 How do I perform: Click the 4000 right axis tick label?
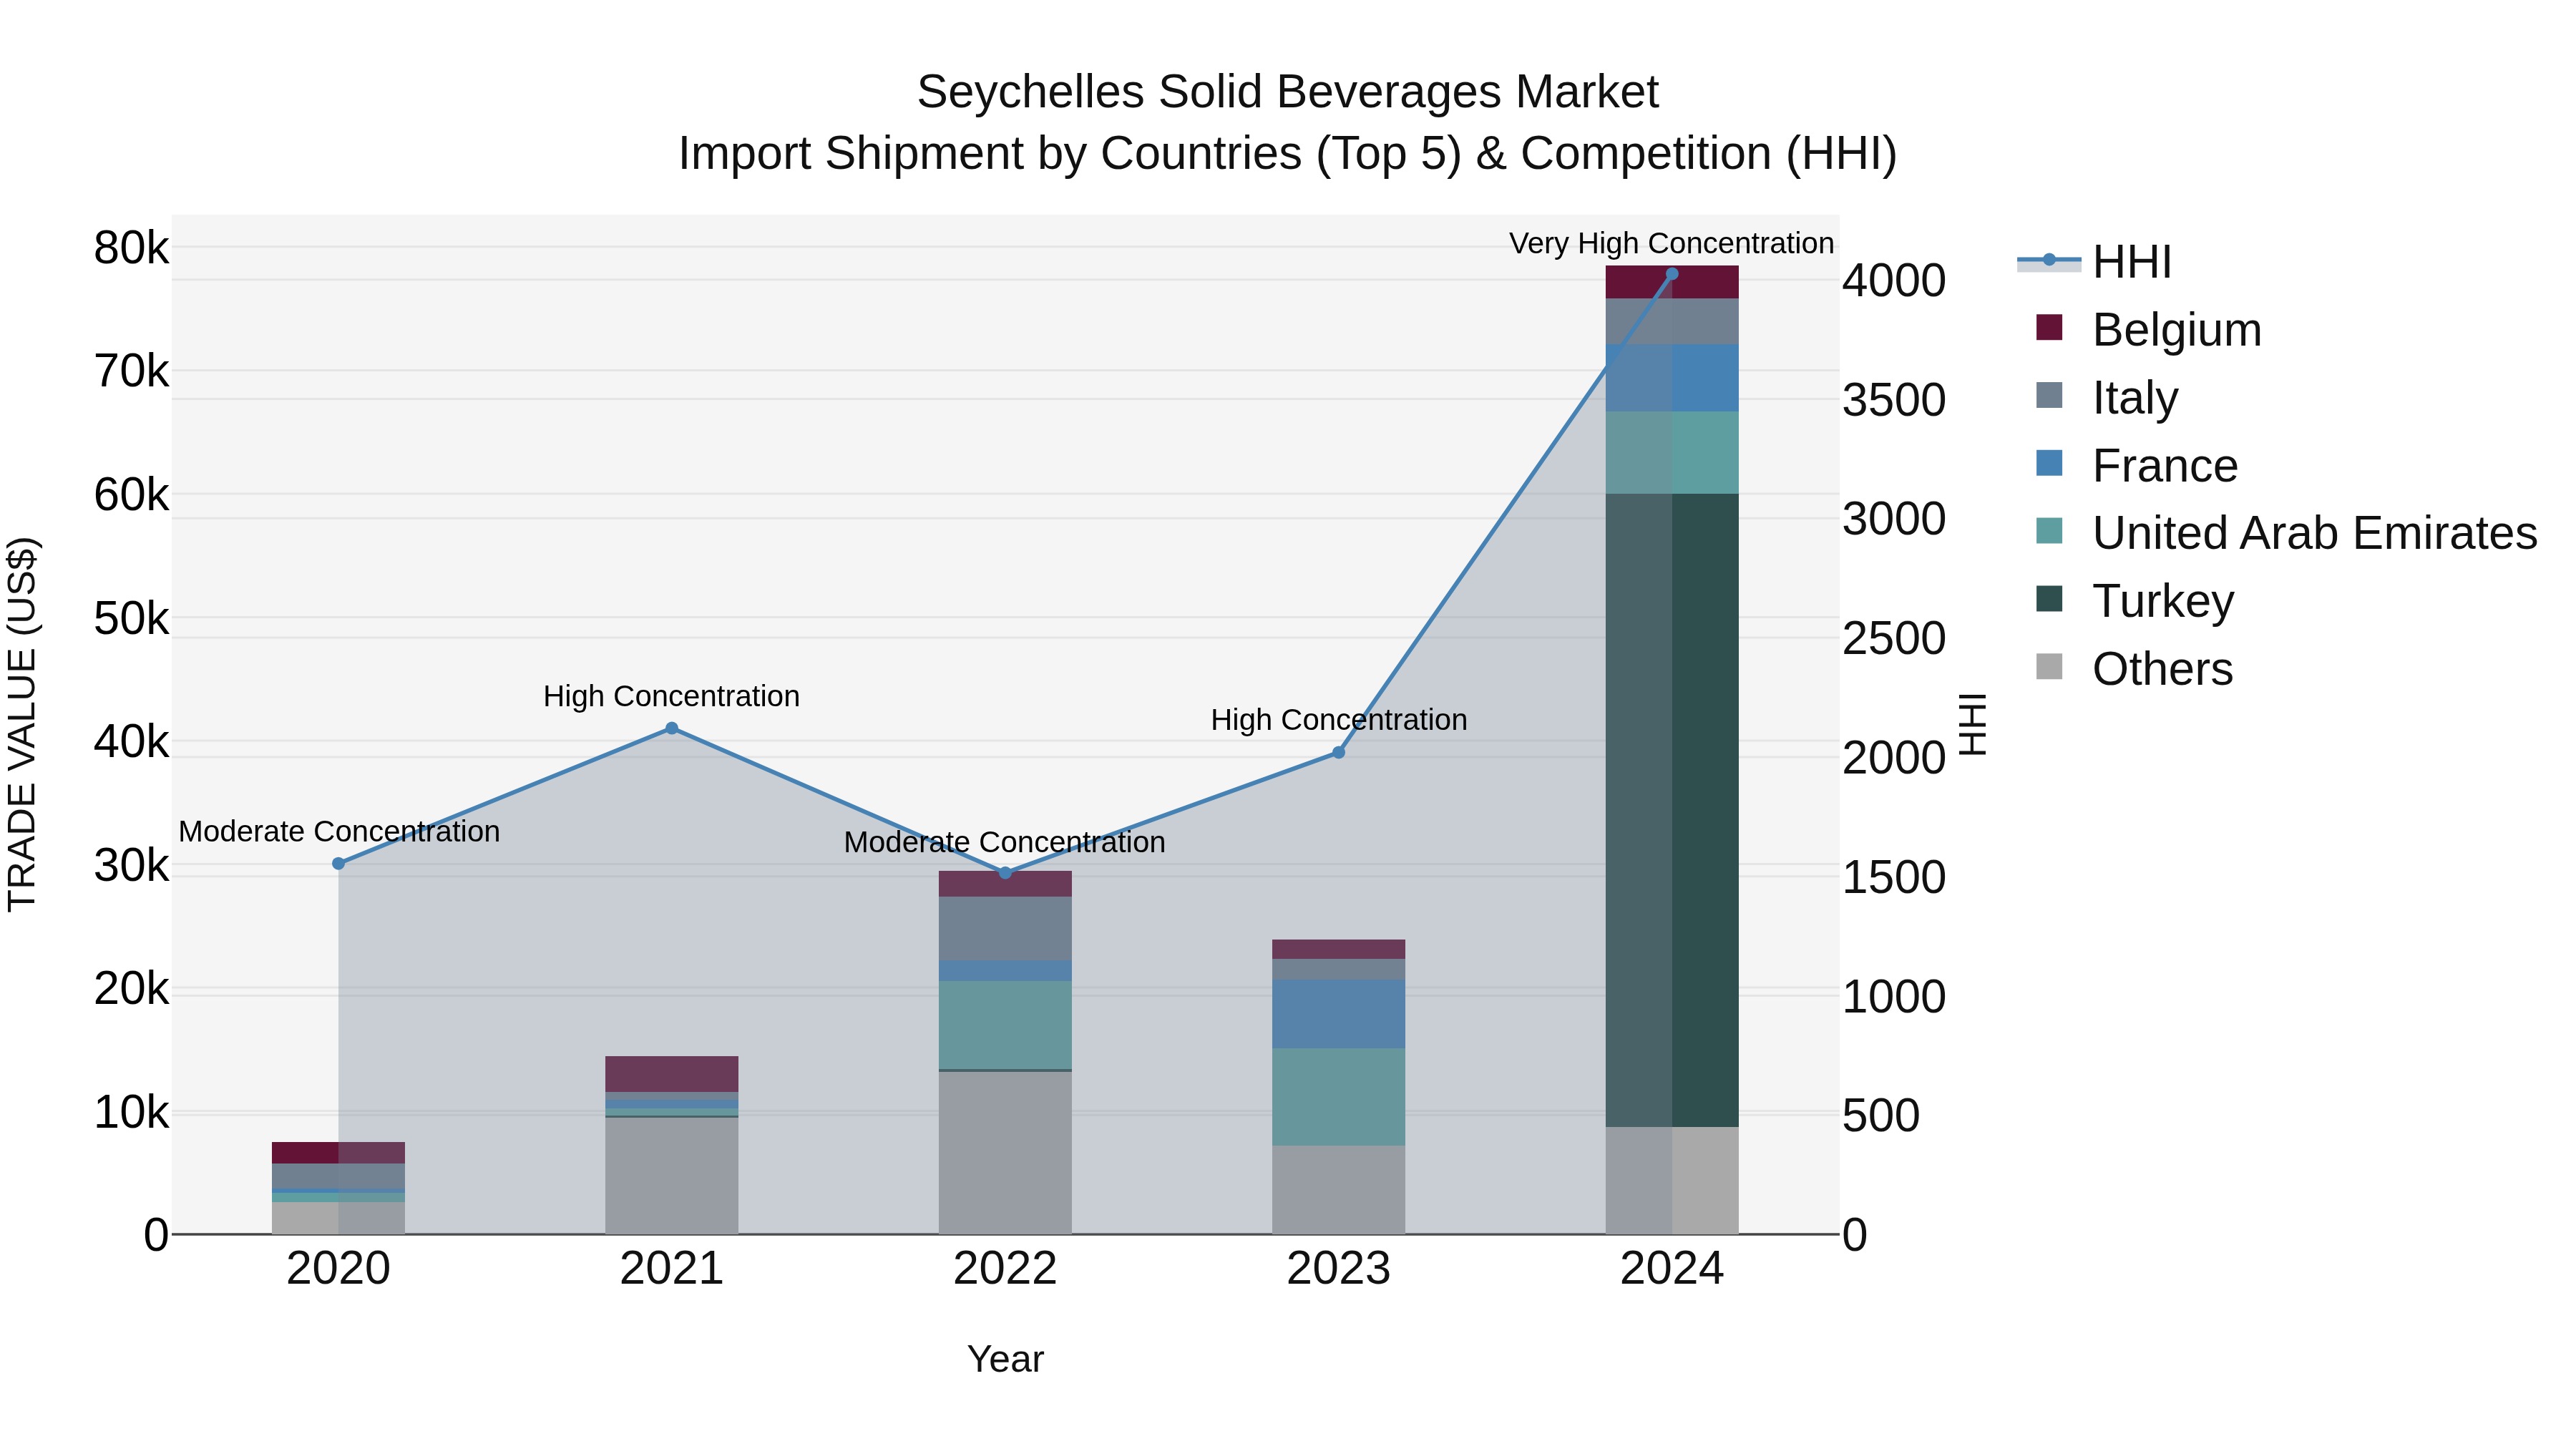(1894, 280)
